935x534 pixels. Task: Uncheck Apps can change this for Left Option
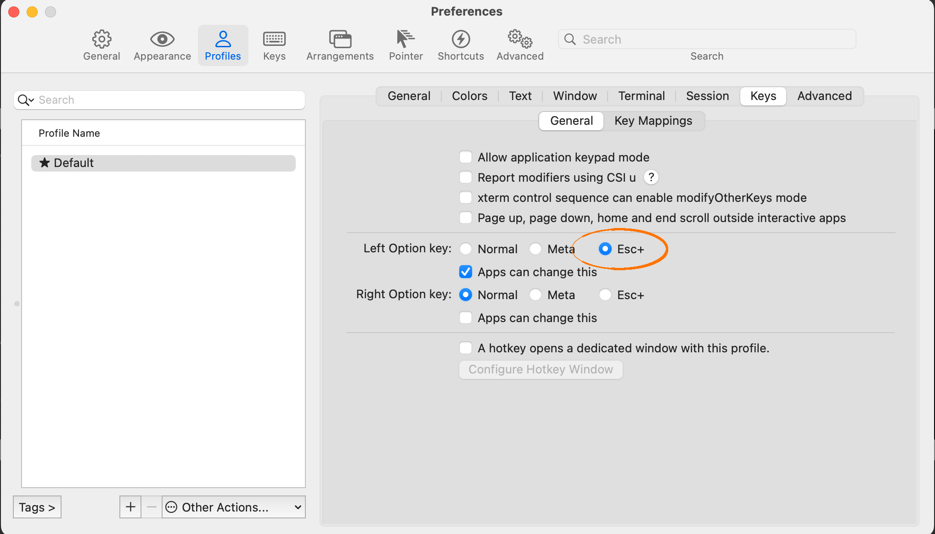(x=465, y=272)
